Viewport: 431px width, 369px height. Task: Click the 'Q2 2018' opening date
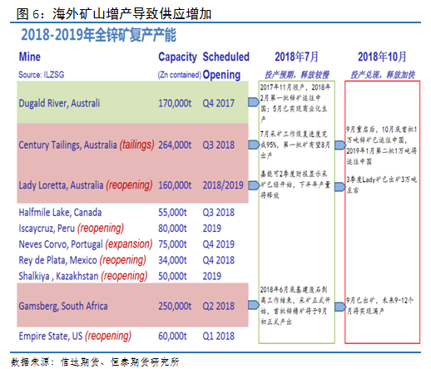tap(219, 306)
